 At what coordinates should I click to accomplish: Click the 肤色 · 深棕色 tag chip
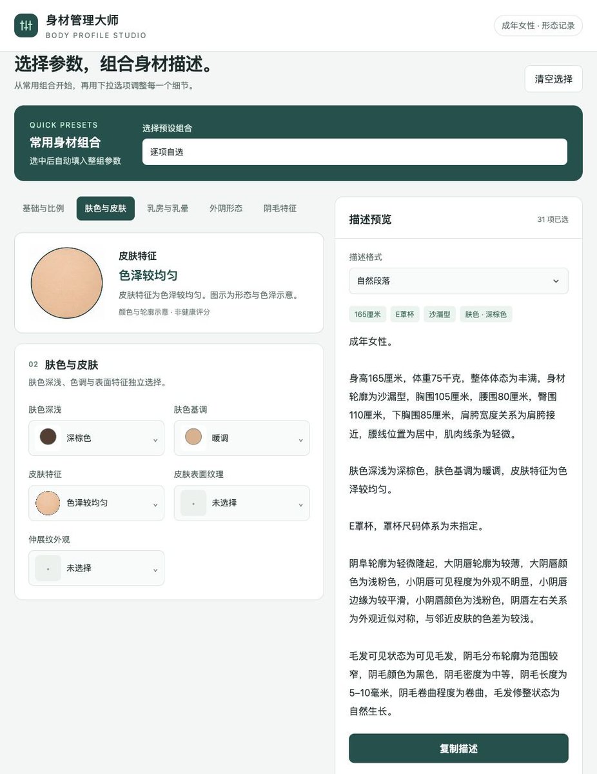point(486,315)
